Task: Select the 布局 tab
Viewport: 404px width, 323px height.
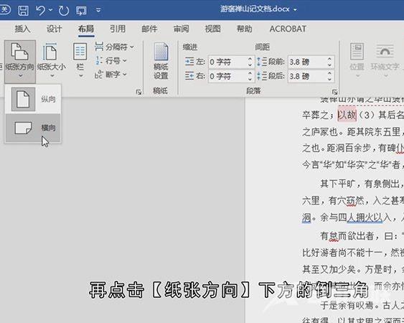Action: click(x=86, y=29)
